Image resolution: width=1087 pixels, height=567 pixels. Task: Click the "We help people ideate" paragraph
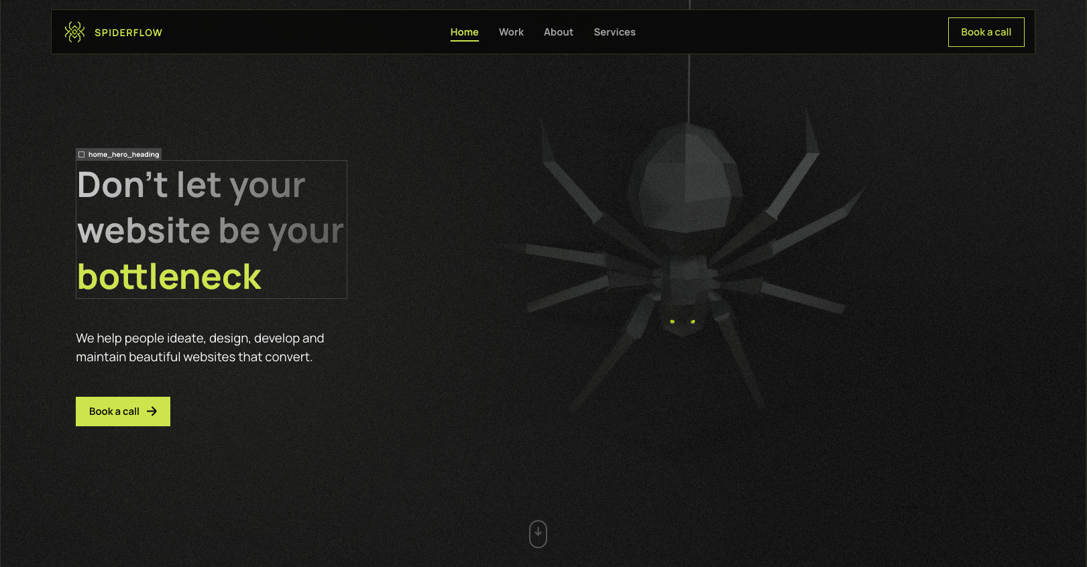pyautogui.click(x=200, y=347)
